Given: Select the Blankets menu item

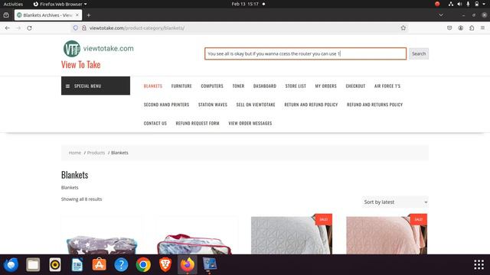Looking at the screenshot, I should pos(153,86).
